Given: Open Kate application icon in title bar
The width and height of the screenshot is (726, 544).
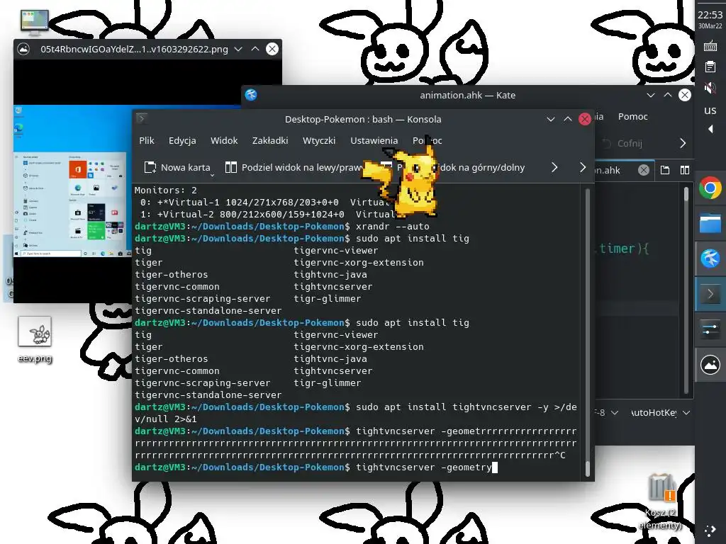Looking at the screenshot, I should tap(251, 95).
